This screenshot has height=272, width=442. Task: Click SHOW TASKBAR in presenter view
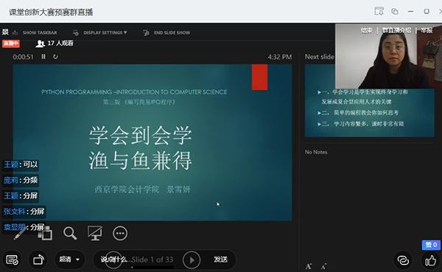pyautogui.click(x=35, y=32)
